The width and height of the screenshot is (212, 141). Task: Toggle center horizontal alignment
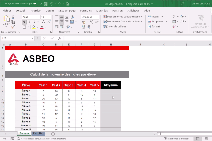tap(62, 22)
